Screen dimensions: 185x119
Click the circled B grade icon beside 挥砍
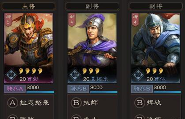140,103
